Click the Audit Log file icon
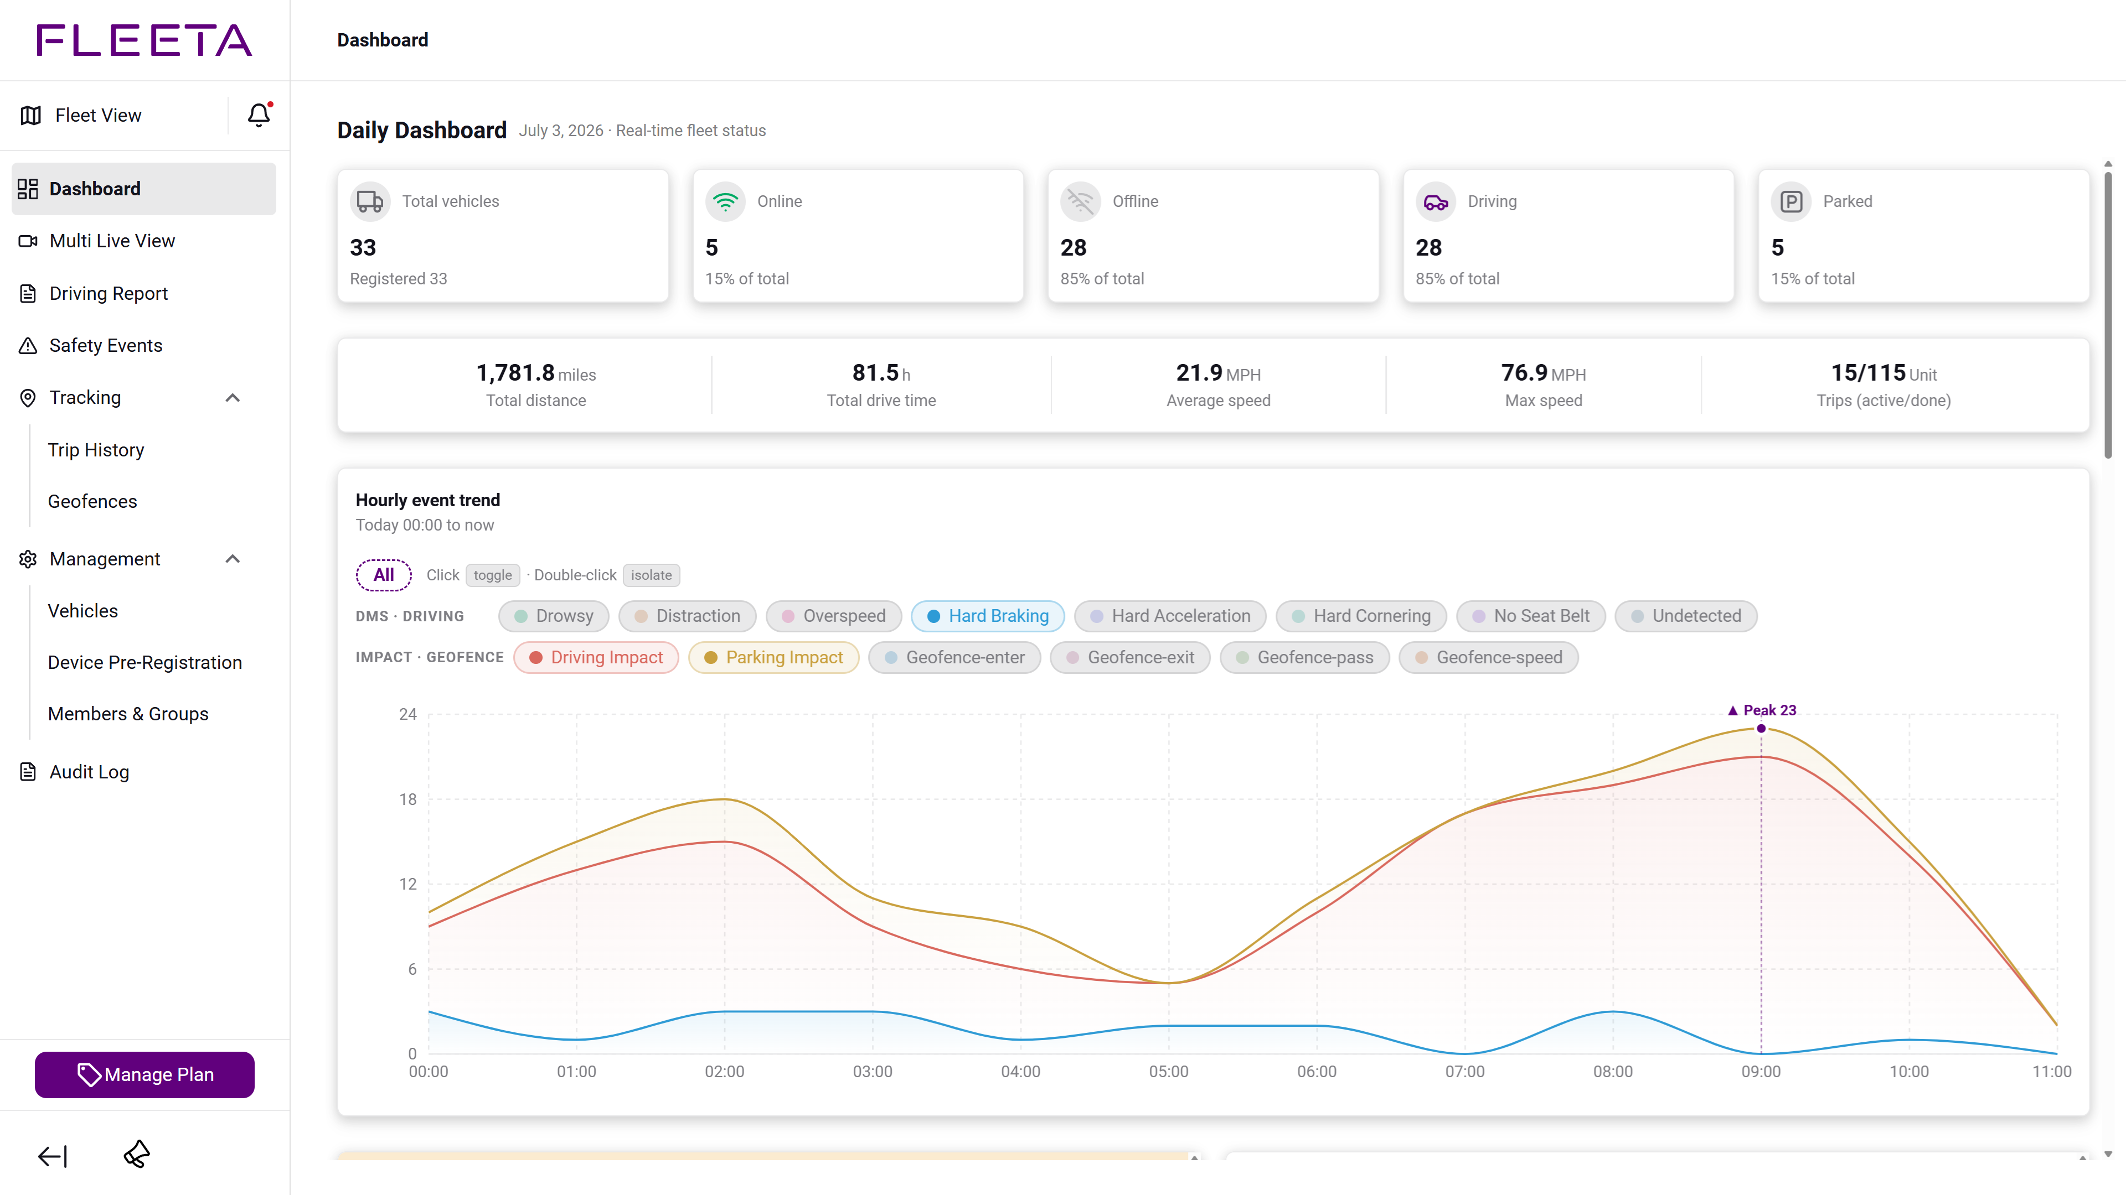 point(28,772)
